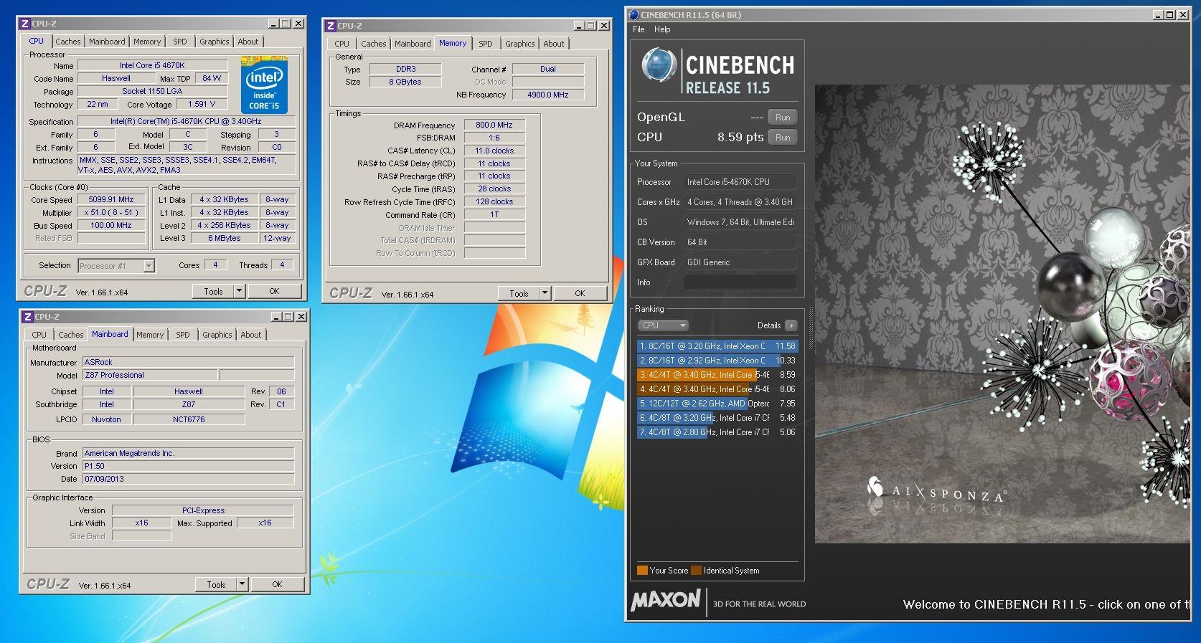Click CPU-Z title icon in Mainboard window
Viewport: 1201px width, 643px height.
click(28, 317)
